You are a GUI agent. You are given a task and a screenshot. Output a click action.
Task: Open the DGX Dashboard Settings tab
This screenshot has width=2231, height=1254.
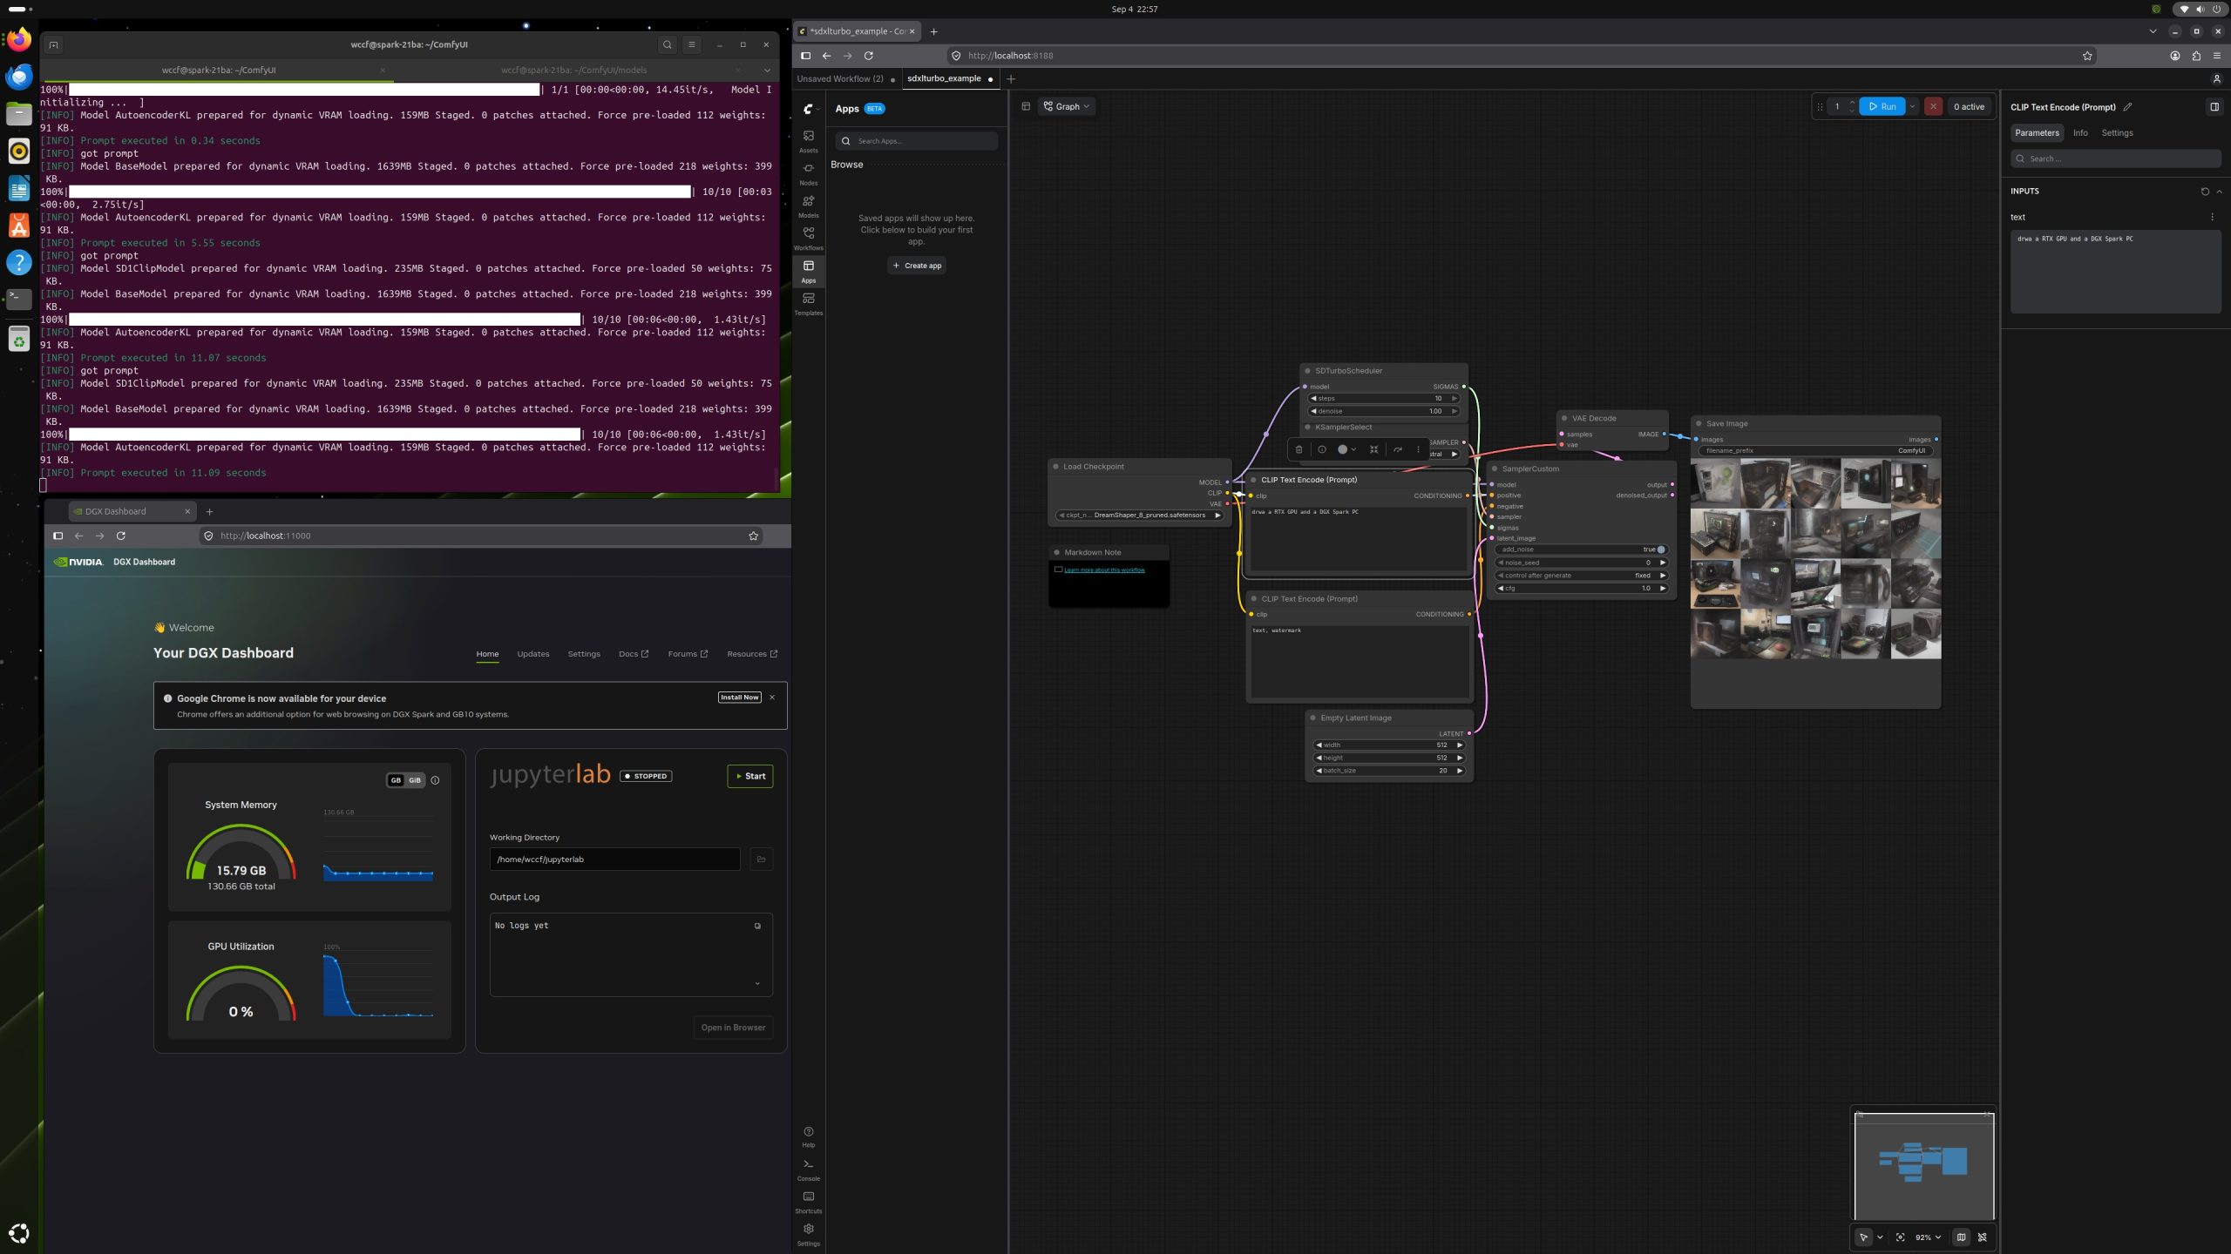pyautogui.click(x=584, y=654)
